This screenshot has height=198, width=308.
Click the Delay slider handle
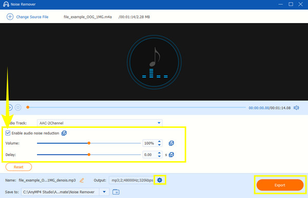tap(89, 155)
